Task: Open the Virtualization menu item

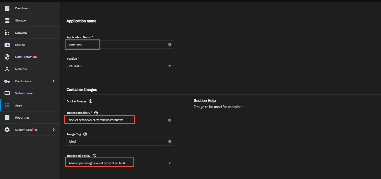Action: 30,93
